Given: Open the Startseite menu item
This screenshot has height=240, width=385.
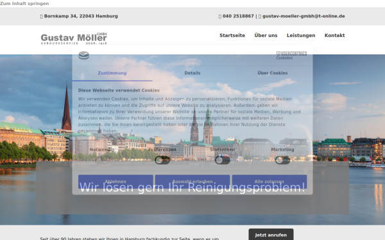Looking at the screenshot, I should [x=232, y=35].
